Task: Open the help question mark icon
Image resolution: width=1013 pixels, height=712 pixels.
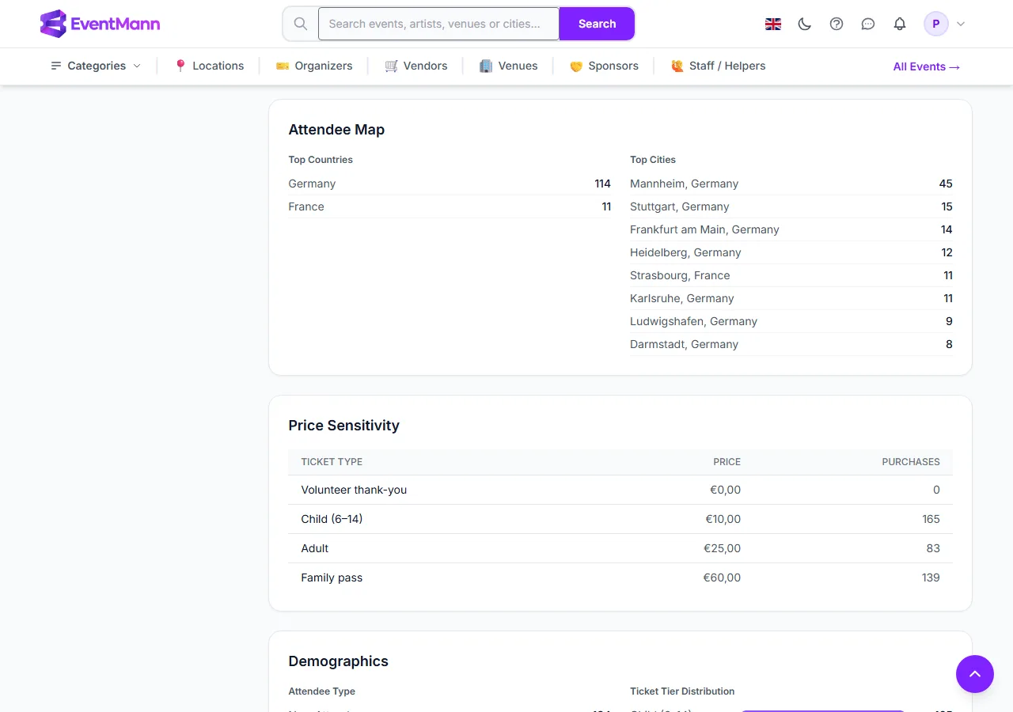Action: click(837, 24)
